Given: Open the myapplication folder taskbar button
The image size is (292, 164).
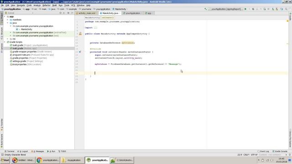Looking at the screenshot, I should [72, 160].
